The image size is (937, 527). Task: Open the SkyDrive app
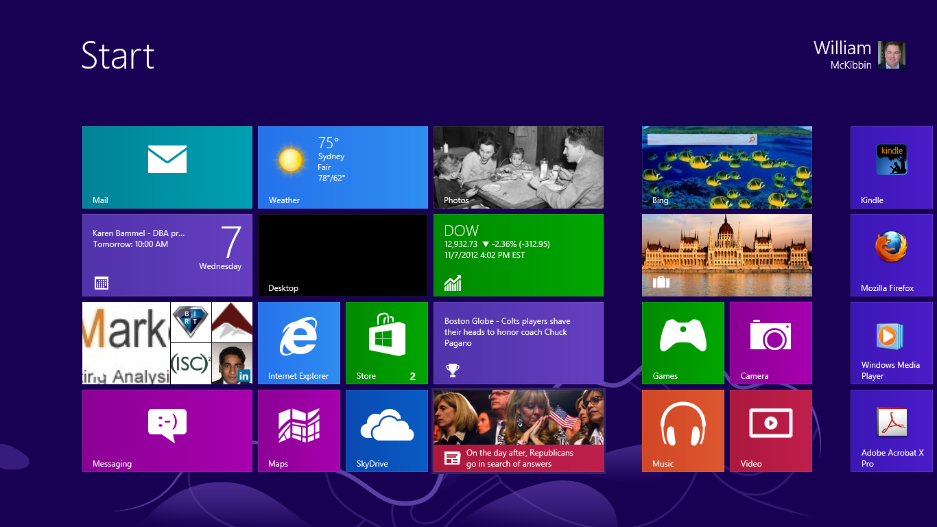[x=386, y=430]
